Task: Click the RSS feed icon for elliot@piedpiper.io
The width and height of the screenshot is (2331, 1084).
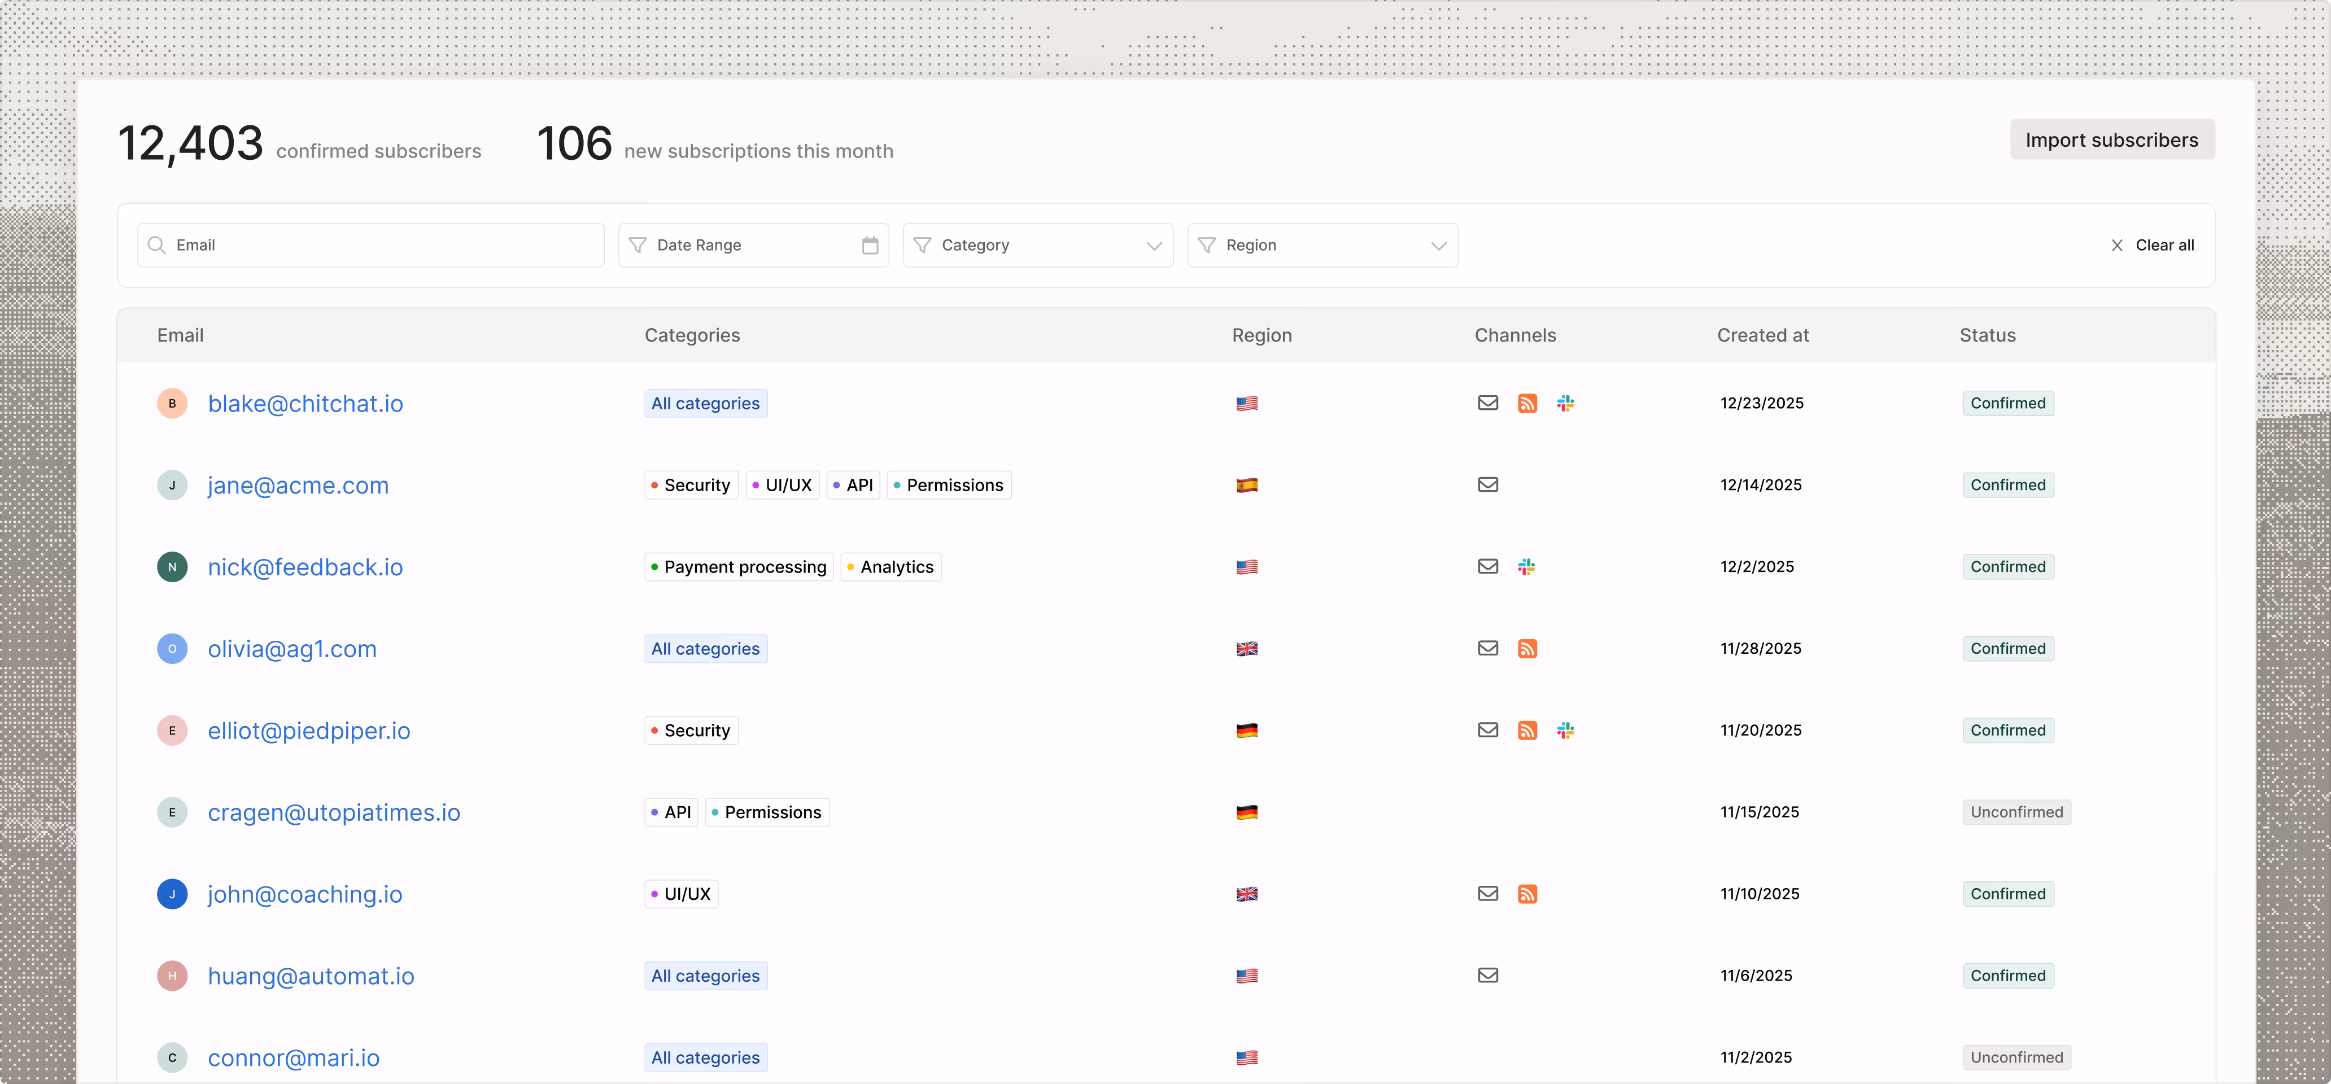Action: tap(1527, 729)
